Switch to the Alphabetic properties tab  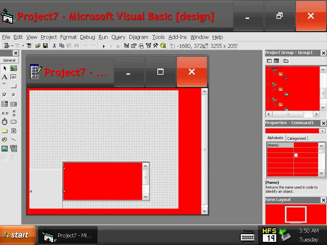pos(275,138)
